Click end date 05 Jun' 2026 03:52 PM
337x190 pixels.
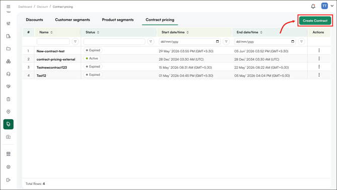(261, 51)
